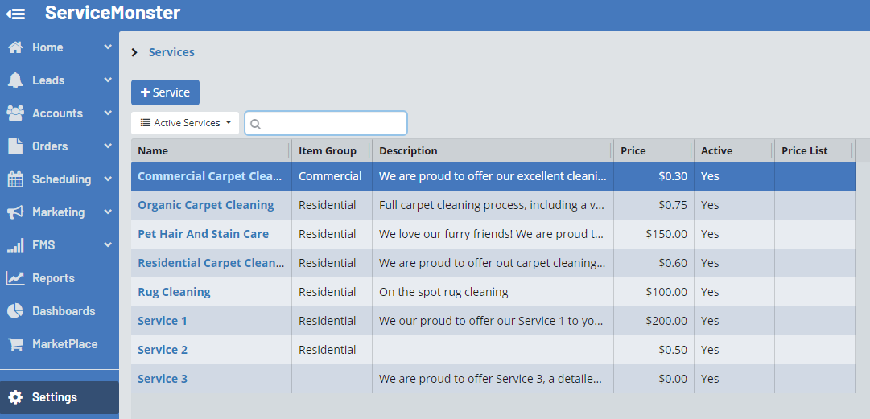Viewport: 870px width, 419px height.
Task: Click the Home house icon
Action: (15, 47)
